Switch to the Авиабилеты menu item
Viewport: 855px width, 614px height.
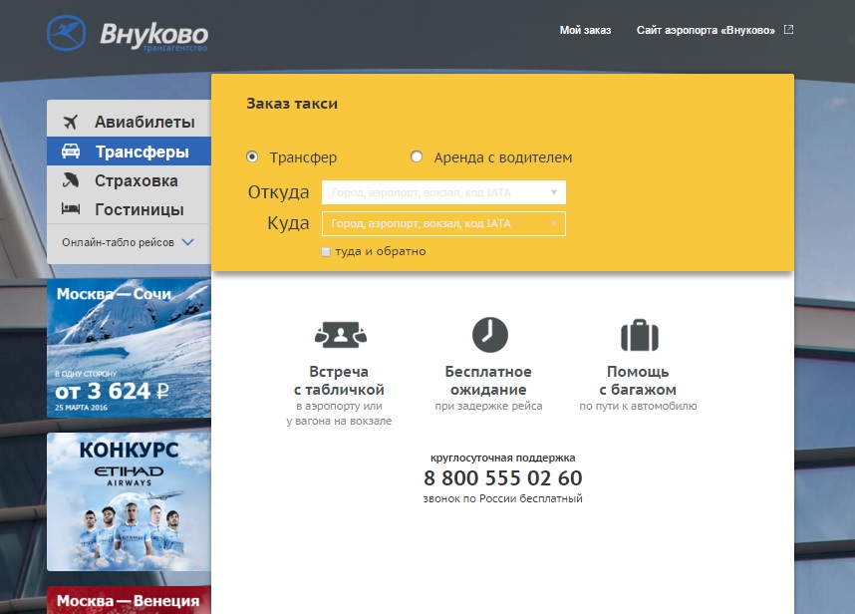click(144, 123)
